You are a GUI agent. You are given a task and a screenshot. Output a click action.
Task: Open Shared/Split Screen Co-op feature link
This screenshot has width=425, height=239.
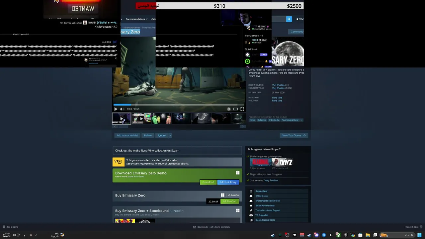click(267, 201)
